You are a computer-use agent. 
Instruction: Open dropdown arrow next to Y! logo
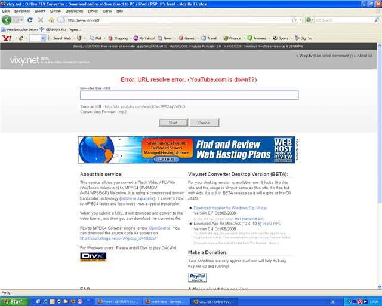coord(16,38)
